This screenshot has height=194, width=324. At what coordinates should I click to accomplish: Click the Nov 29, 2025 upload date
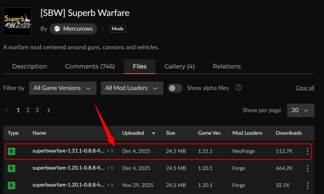(138, 185)
